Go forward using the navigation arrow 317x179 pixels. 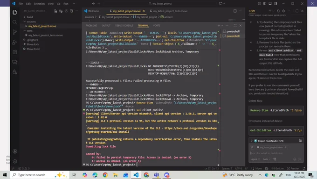click(x=99, y=3)
